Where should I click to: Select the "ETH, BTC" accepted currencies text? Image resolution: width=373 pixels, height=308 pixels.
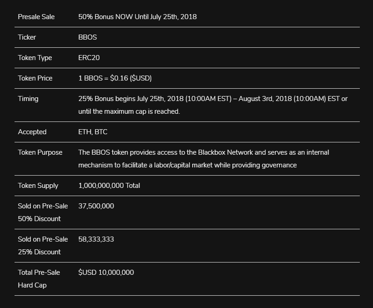tap(93, 132)
